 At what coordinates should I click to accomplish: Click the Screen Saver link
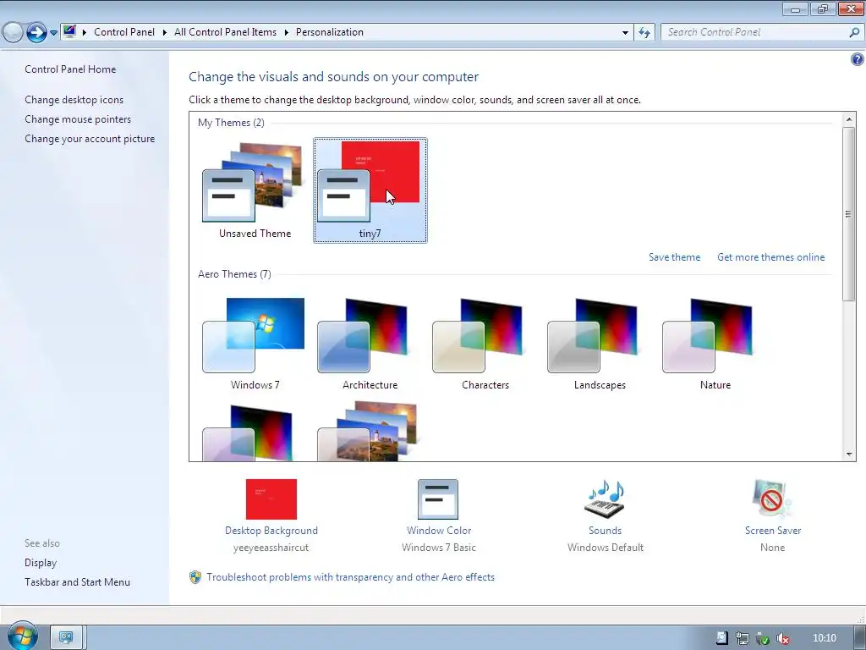(x=773, y=531)
